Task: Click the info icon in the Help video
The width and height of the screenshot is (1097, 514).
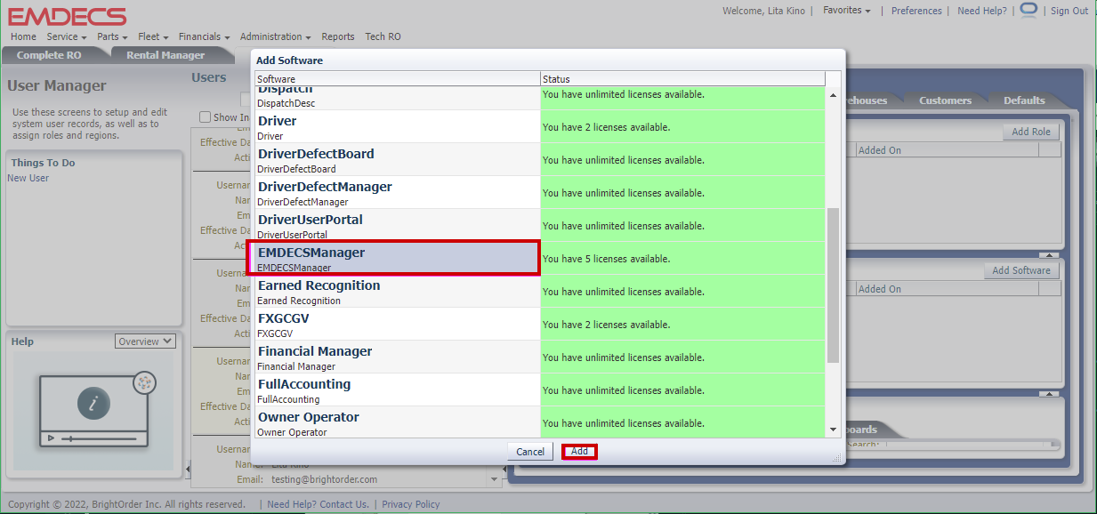Action: pyautogui.click(x=93, y=405)
